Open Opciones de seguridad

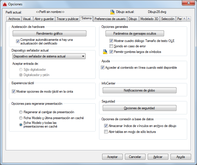click(140, 108)
